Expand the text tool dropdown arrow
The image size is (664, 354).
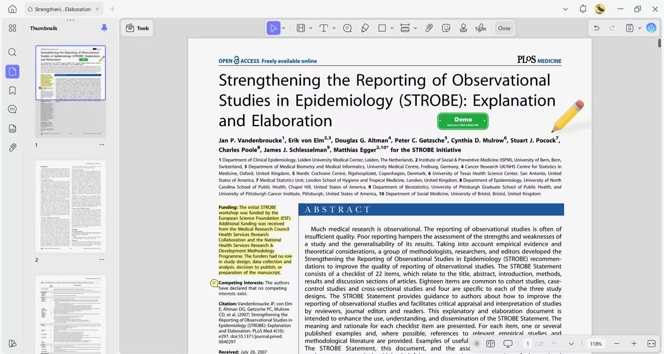(x=334, y=28)
